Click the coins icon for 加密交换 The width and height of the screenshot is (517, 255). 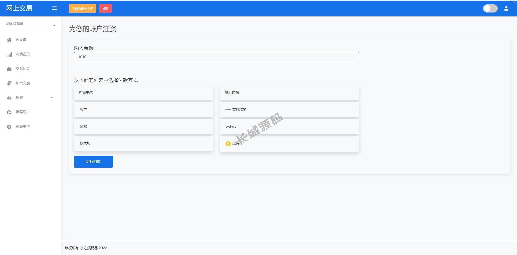pyautogui.click(x=9, y=83)
